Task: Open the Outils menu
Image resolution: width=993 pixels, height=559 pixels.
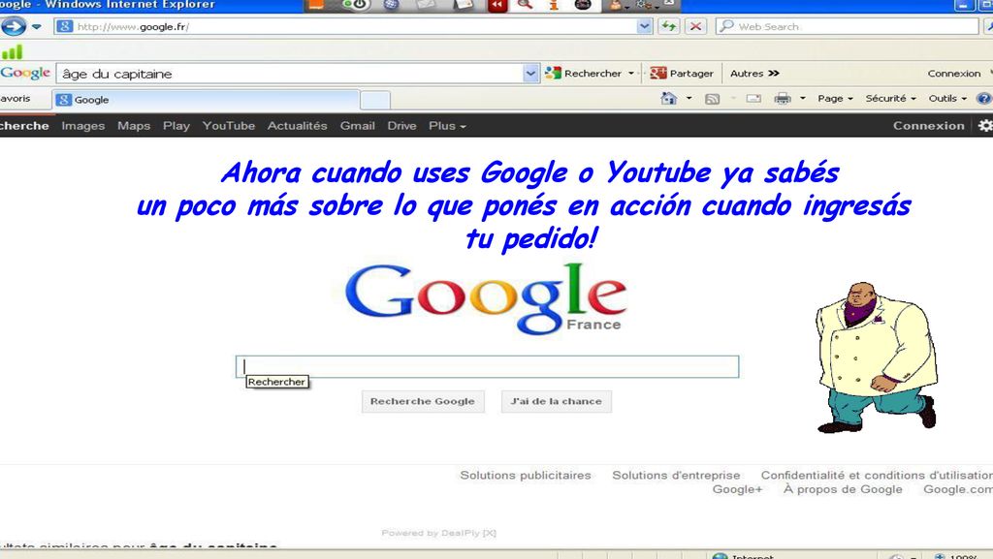Action: 947,99
